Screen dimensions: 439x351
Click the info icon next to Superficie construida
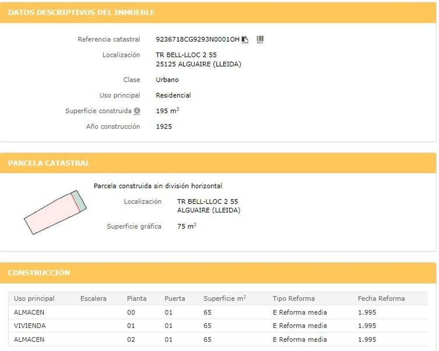[x=137, y=111]
